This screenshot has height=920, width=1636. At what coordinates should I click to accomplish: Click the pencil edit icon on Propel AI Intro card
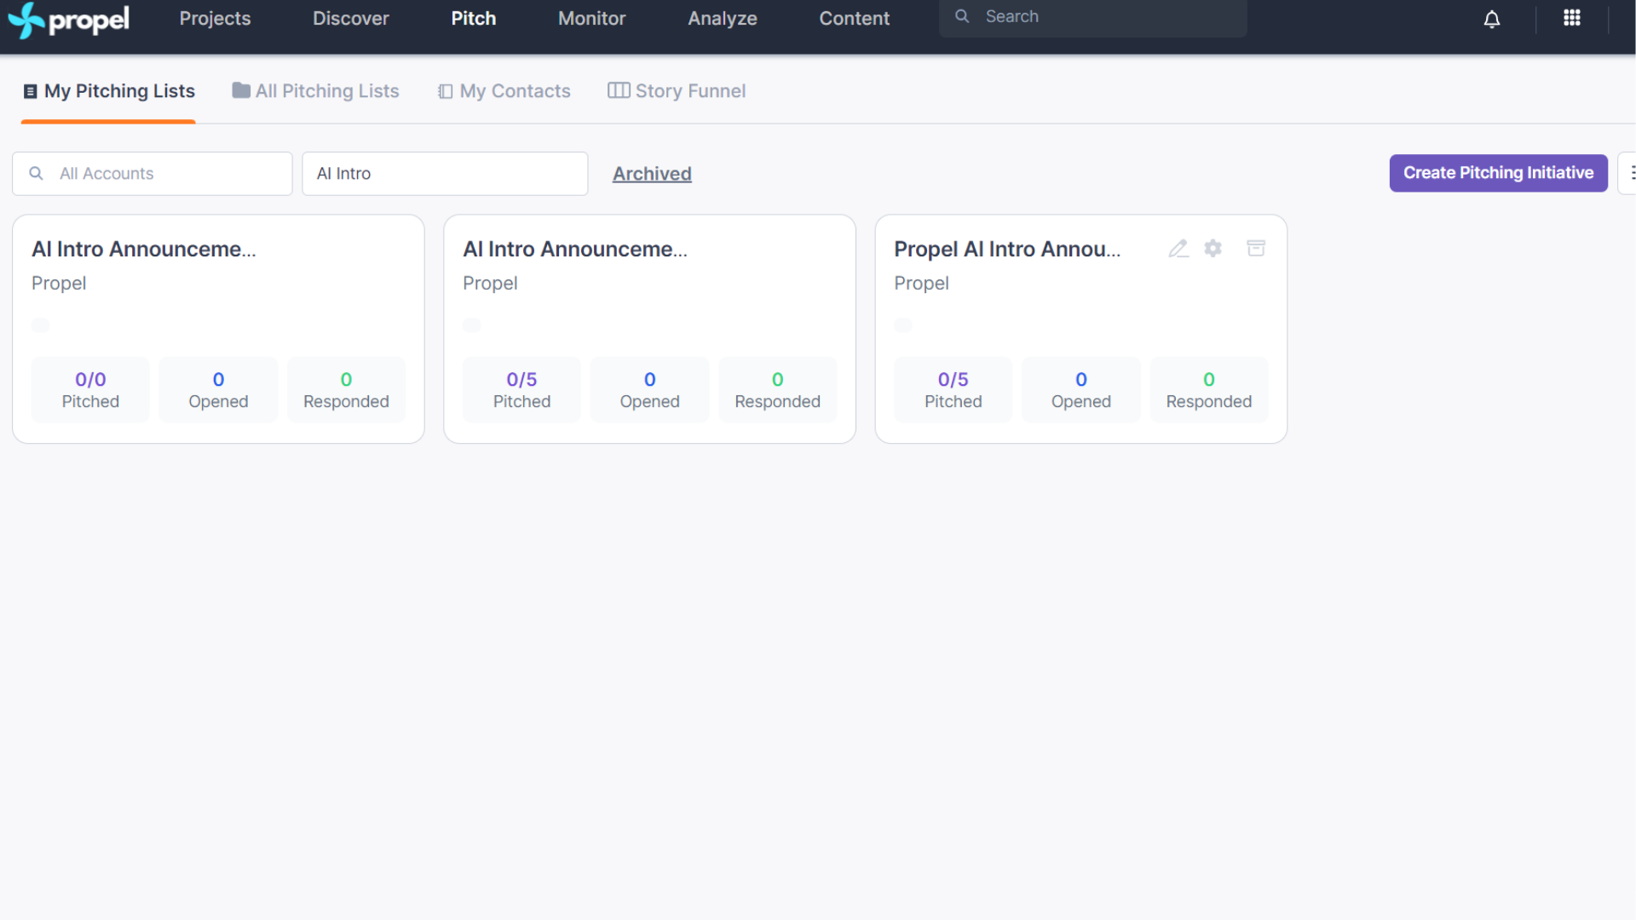coord(1178,248)
